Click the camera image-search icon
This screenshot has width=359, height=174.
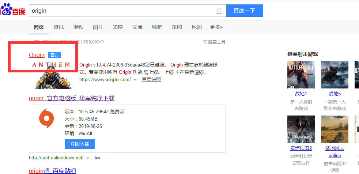tap(219, 11)
